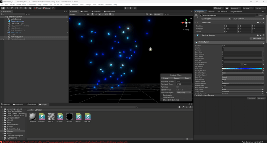Open the Shaded draw mode dropdown
The image size is (267, 143).
point(77,14)
